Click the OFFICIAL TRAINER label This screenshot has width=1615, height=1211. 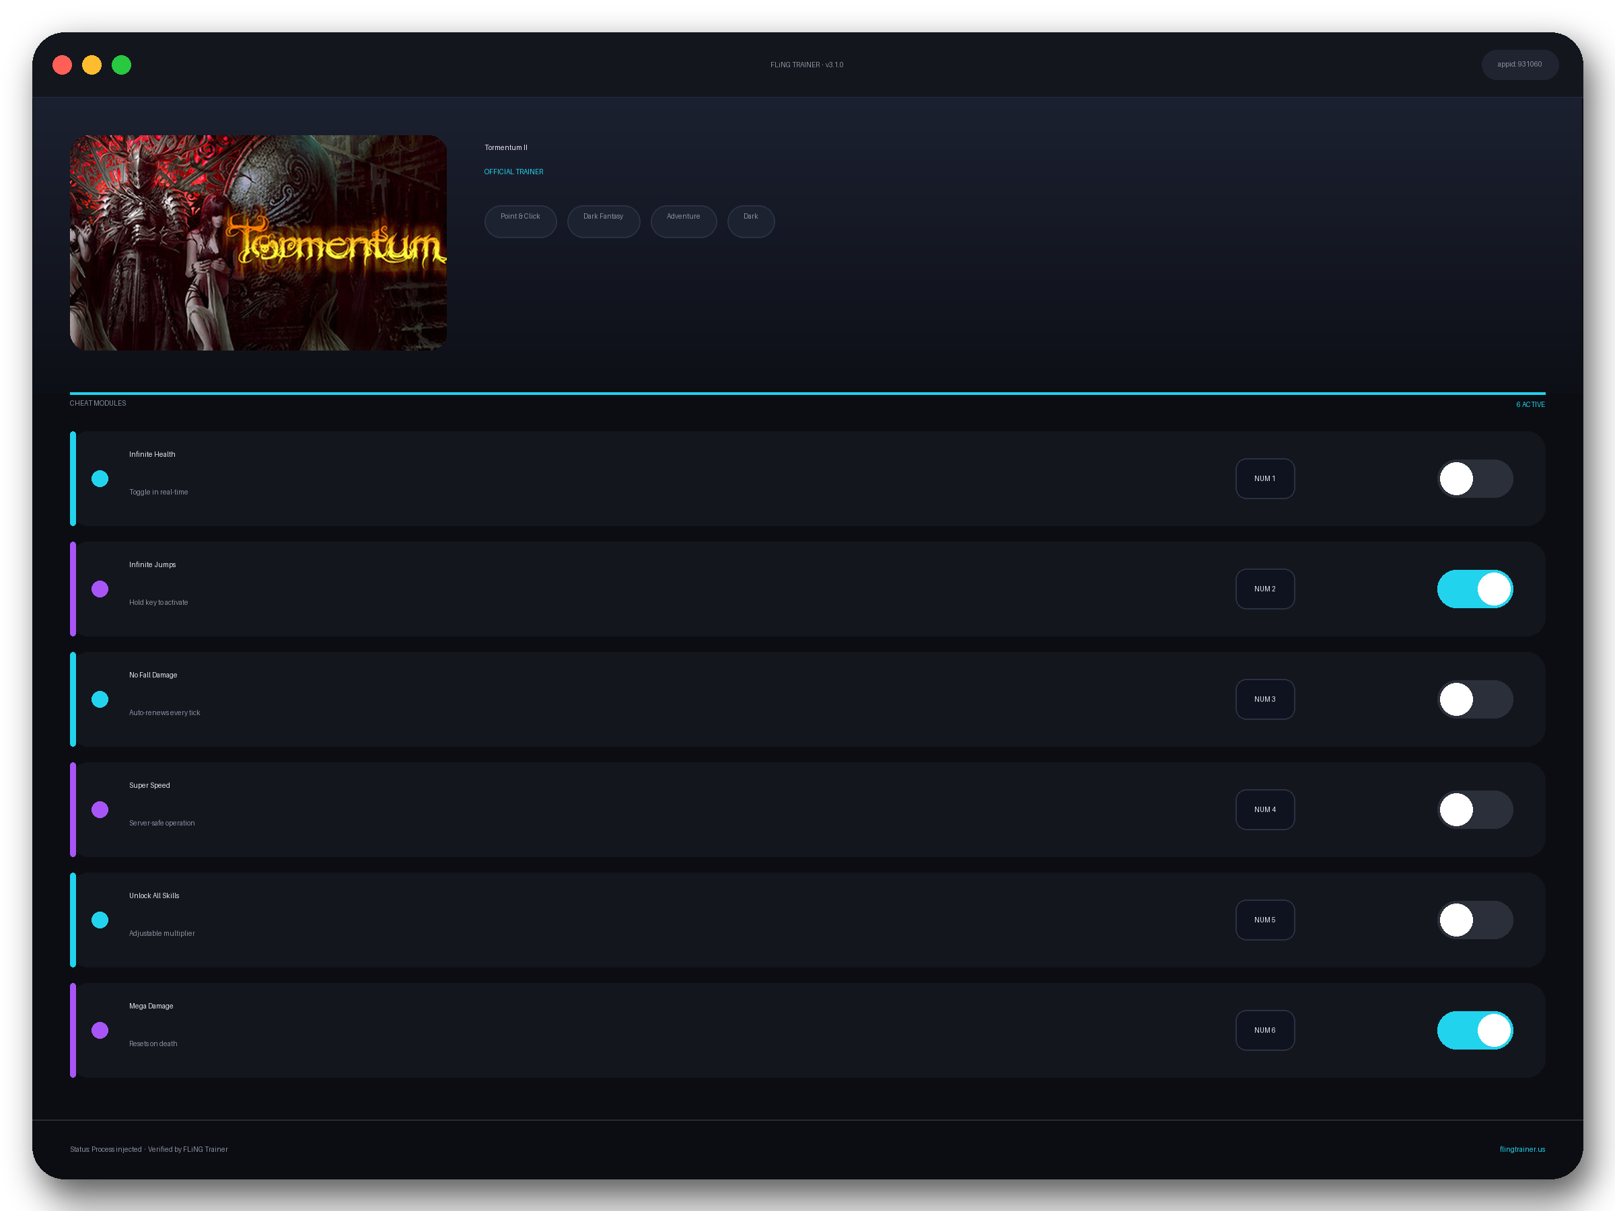pos(513,172)
